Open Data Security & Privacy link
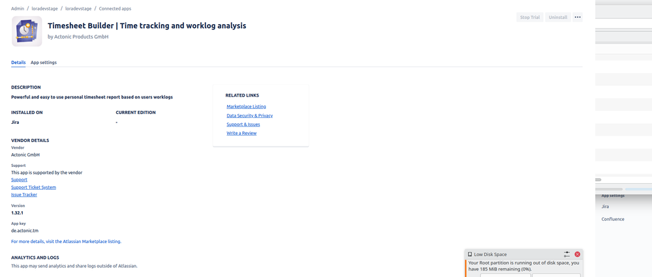The image size is (652, 277). click(x=249, y=115)
